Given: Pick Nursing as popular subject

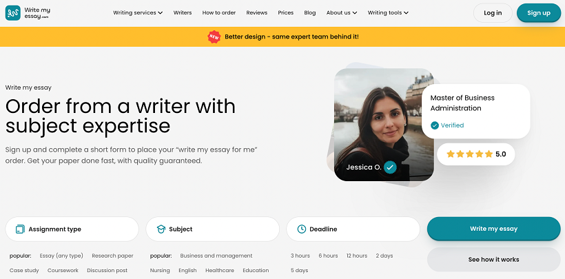Looking at the screenshot, I should pyautogui.click(x=160, y=270).
